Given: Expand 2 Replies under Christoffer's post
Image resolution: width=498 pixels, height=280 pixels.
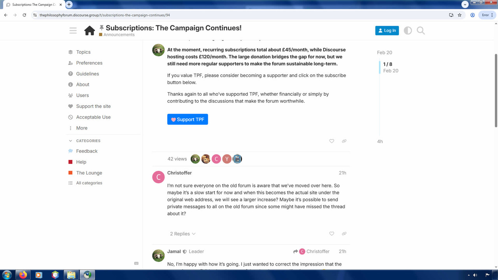Looking at the screenshot, I should tap(182, 234).
